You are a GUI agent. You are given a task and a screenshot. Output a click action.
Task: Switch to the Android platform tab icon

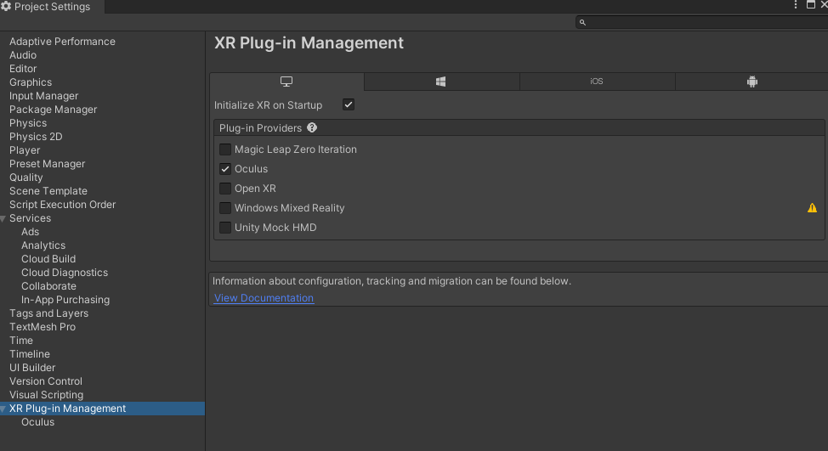pyautogui.click(x=751, y=82)
